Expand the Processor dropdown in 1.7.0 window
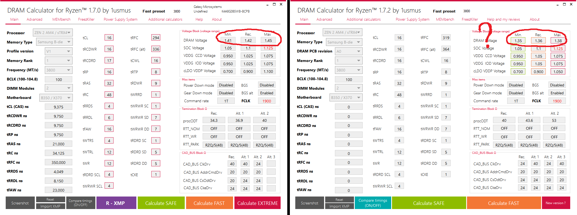 tap(53, 33)
